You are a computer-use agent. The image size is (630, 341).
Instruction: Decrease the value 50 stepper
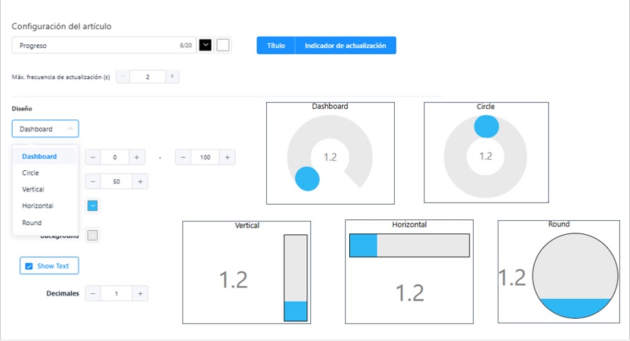point(93,182)
